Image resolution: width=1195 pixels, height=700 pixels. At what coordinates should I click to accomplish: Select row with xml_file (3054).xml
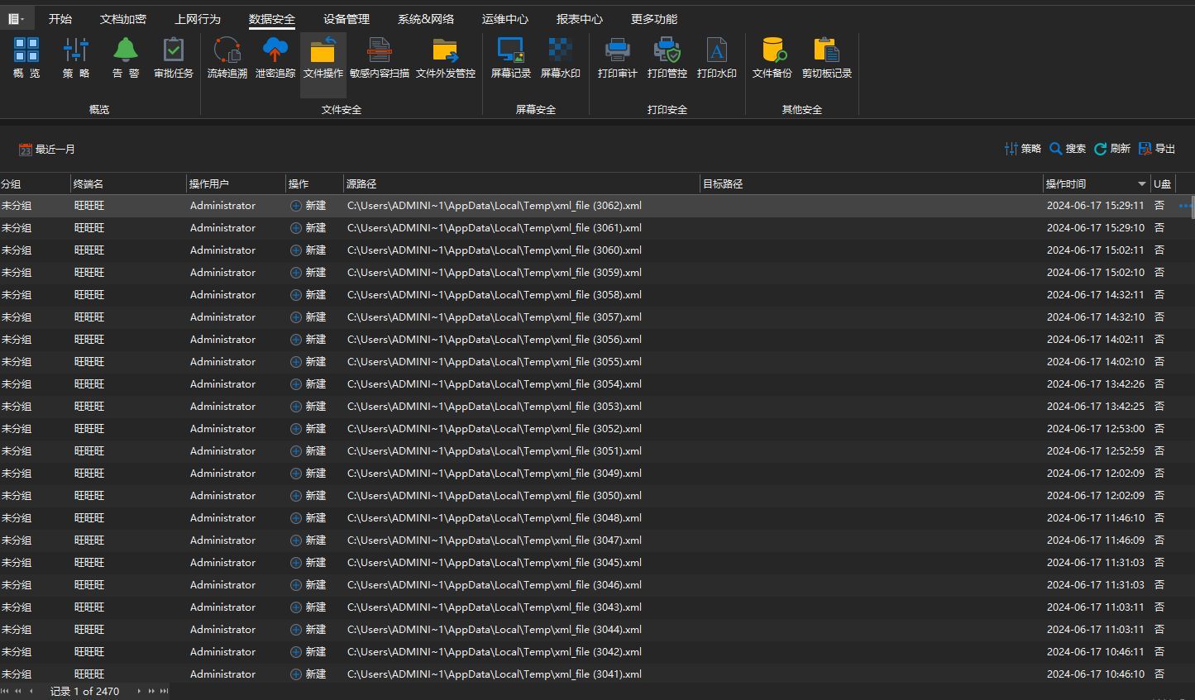pyautogui.click(x=595, y=384)
